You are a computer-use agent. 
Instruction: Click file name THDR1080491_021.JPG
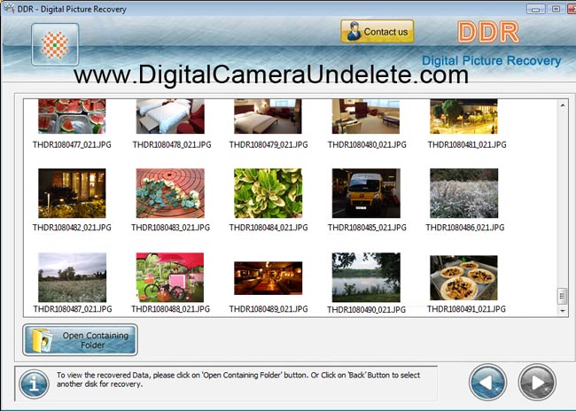[x=466, y=309]
